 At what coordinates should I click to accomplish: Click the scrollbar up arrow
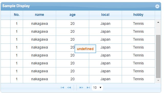pyautogui.click(x=158, y=22)
